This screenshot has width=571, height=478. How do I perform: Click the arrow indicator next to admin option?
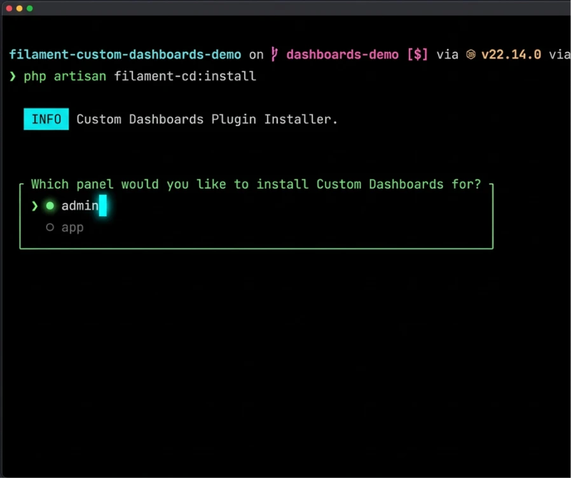(35, 205)
